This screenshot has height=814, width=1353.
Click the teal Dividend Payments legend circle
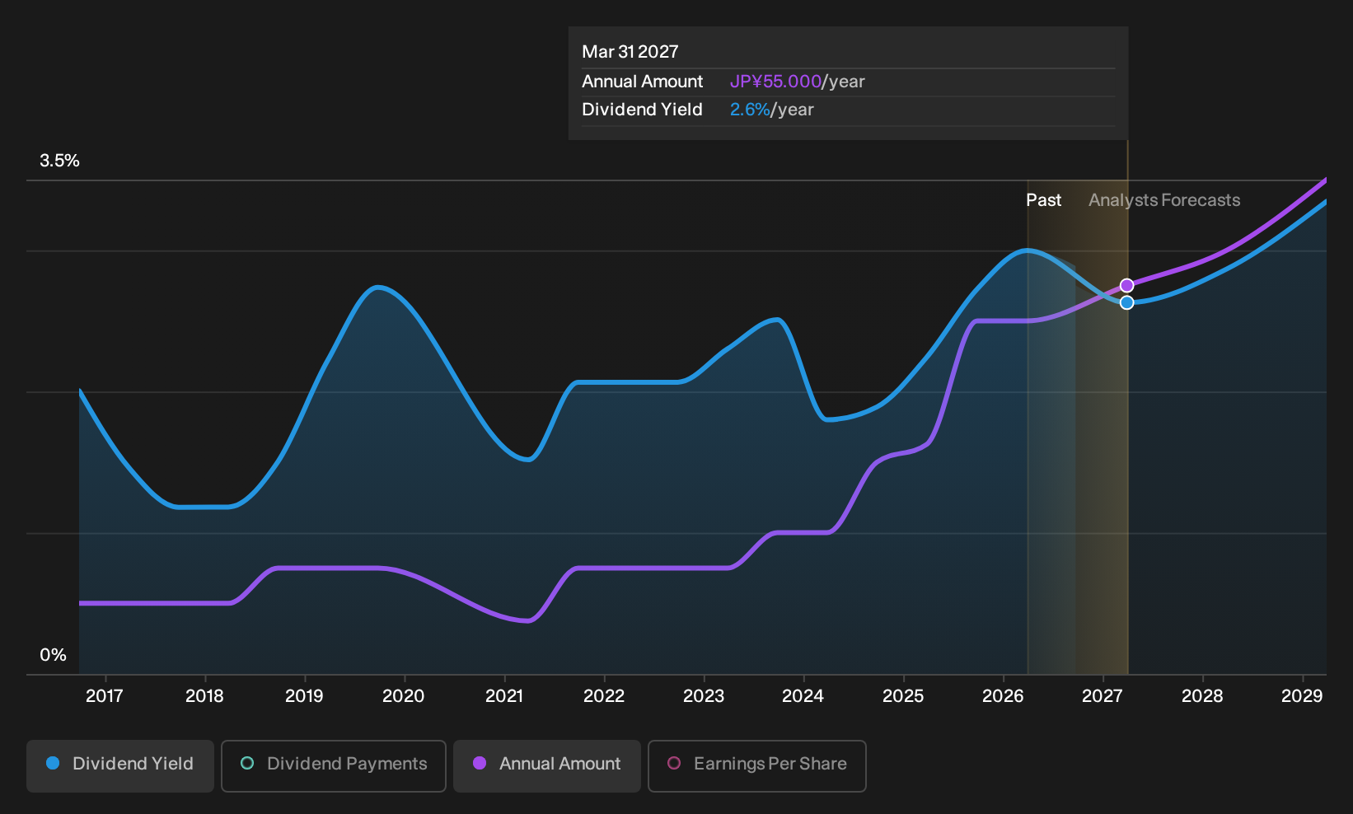(247, 763)
